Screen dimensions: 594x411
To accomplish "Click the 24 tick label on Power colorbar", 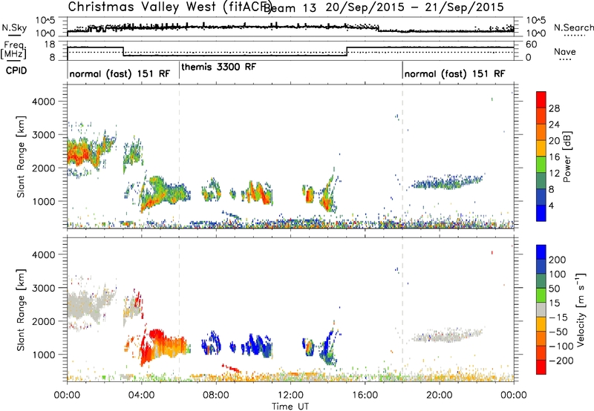I will (x=554, y=125).
